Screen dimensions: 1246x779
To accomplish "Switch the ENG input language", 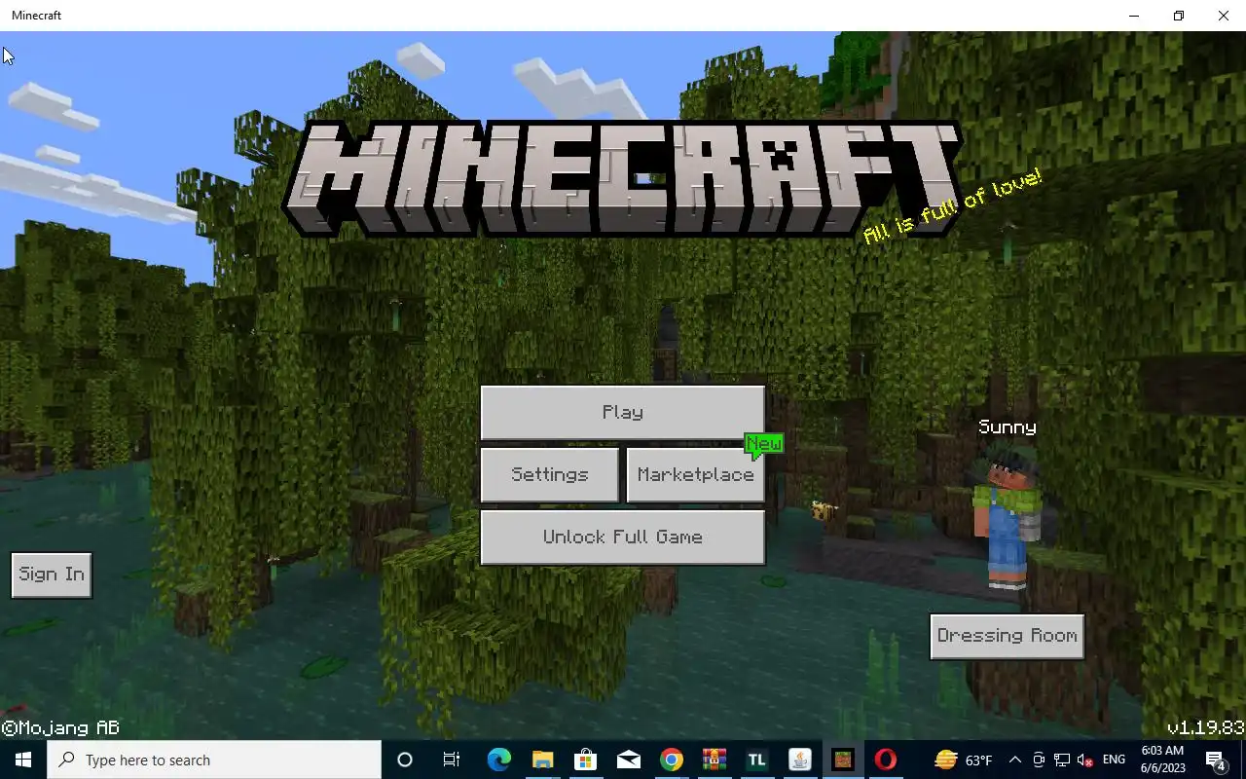I will (x=1114, y=760).
